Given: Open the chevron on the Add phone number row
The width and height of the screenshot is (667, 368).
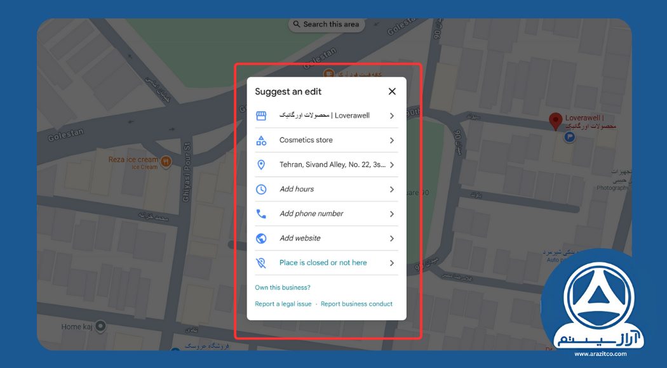Looking at the screenshot, I should pos(392,214).
